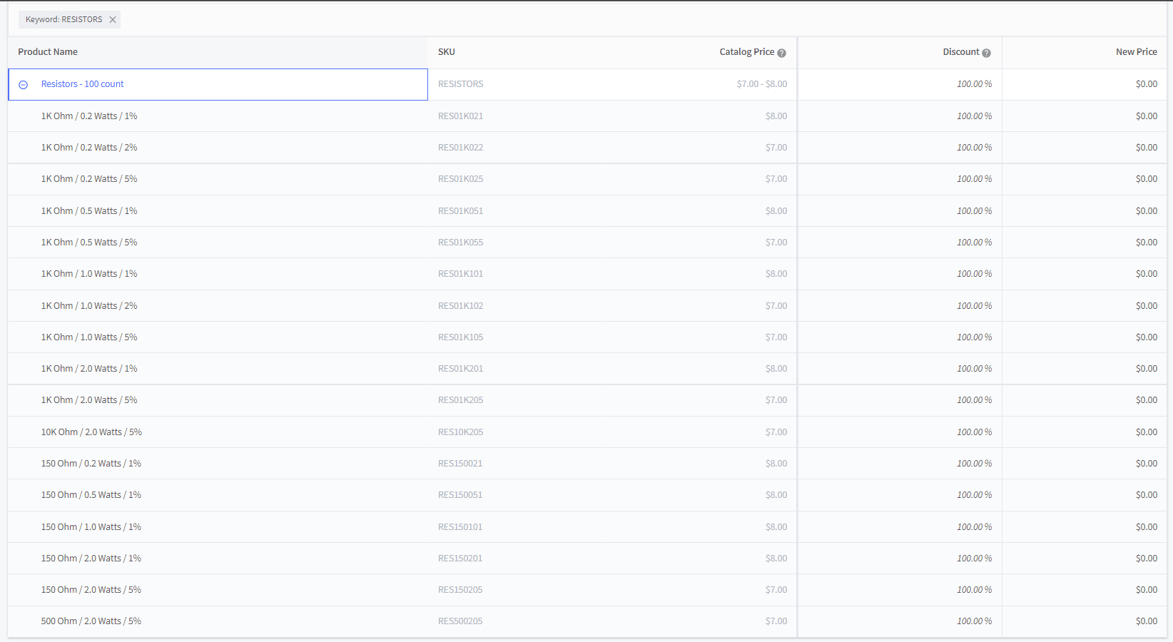Click the SKU column header
The height and width of the screenshot is (642, 1173).
point(447,52)
